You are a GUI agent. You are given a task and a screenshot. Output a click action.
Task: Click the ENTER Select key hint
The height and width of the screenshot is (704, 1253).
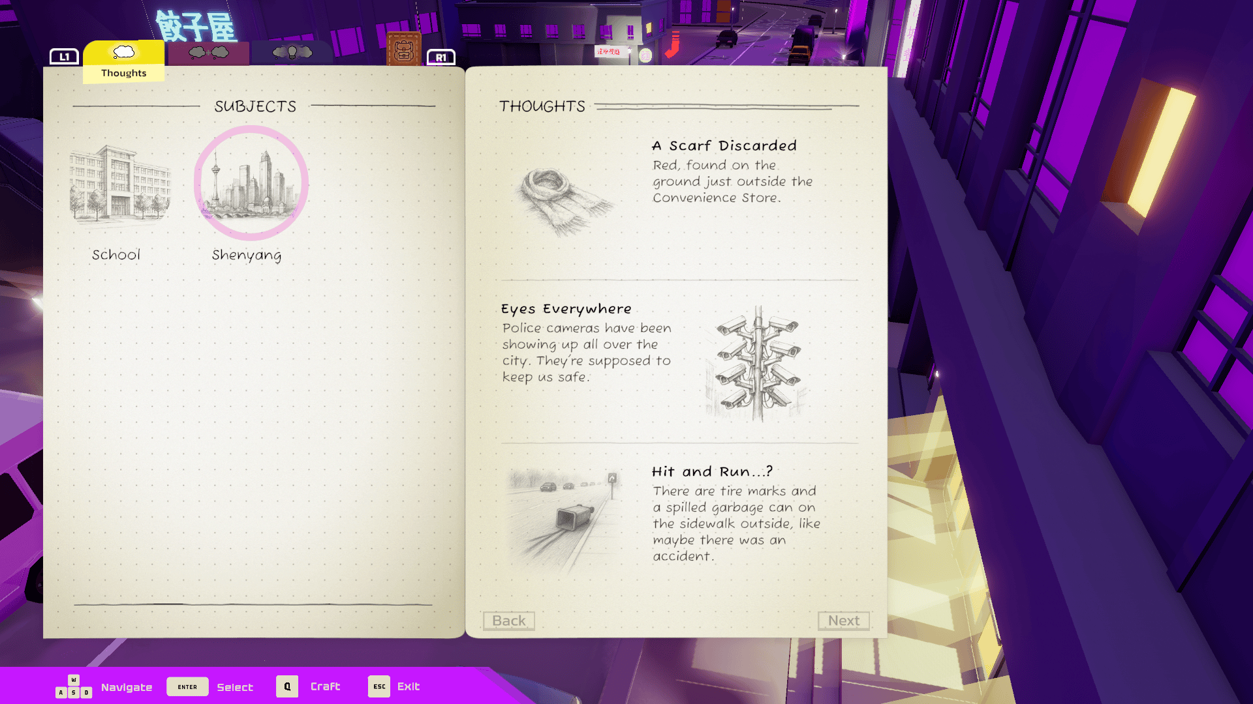[x=187, y=686]
